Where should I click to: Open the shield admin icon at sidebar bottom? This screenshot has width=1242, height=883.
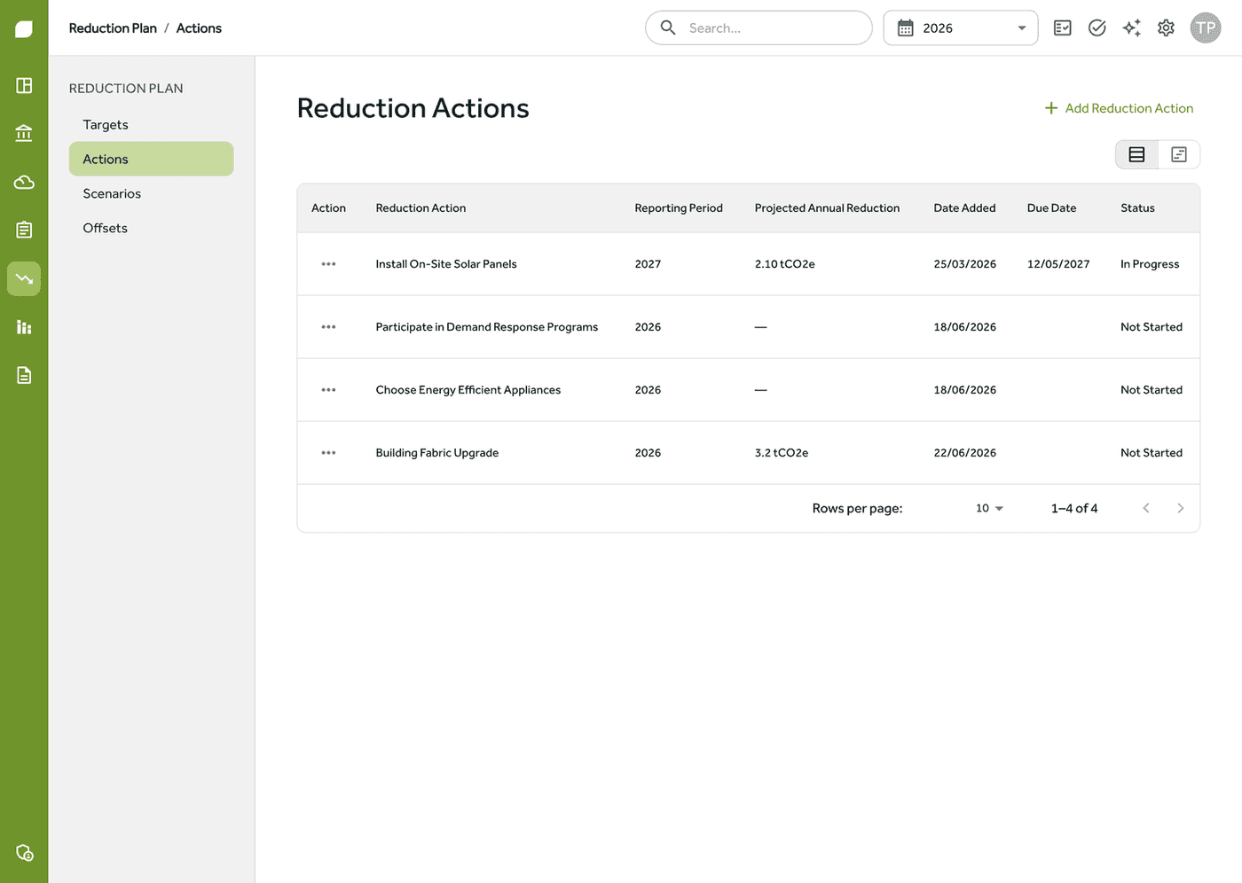pos(25,853)
